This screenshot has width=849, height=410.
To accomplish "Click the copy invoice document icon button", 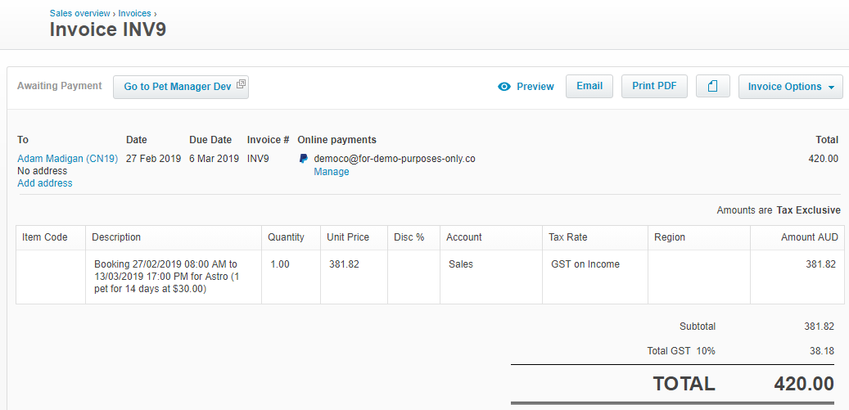I will tap(712, 87).
